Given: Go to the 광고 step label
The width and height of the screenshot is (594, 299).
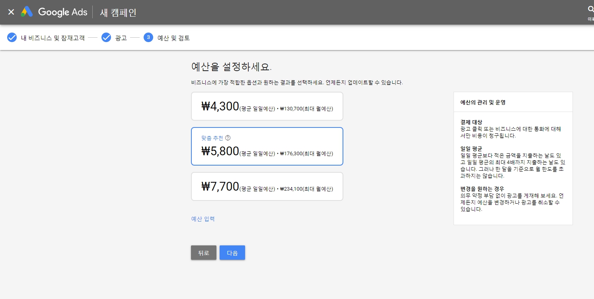Looking at the screenshot, I should coord(121,38).
